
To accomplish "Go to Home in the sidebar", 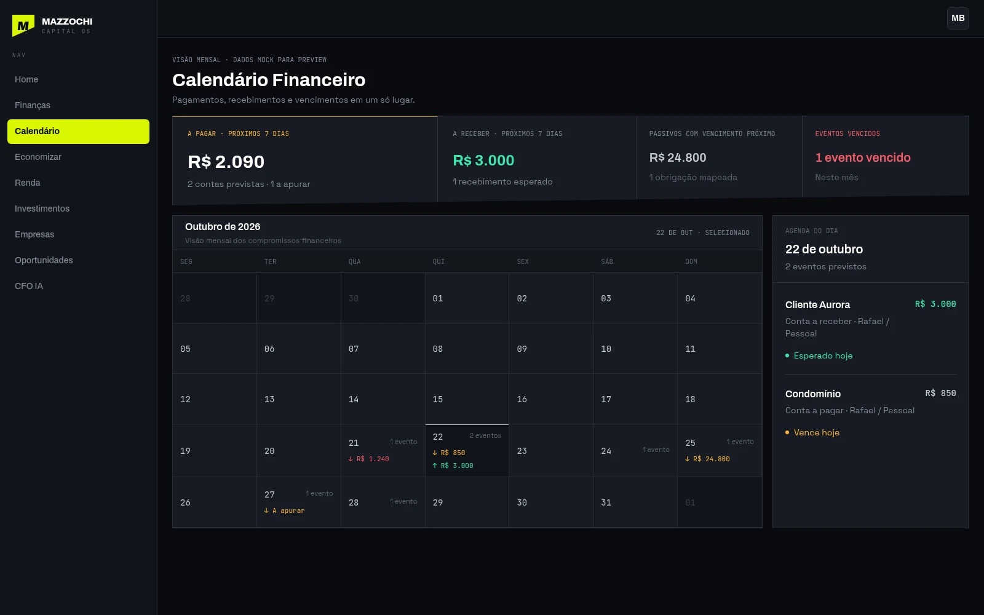I will 78,79.
